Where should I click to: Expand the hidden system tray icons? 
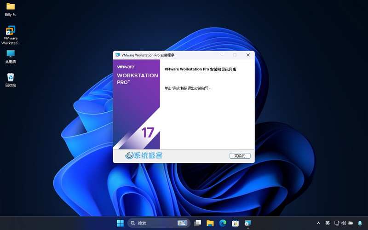click(318, 223)
